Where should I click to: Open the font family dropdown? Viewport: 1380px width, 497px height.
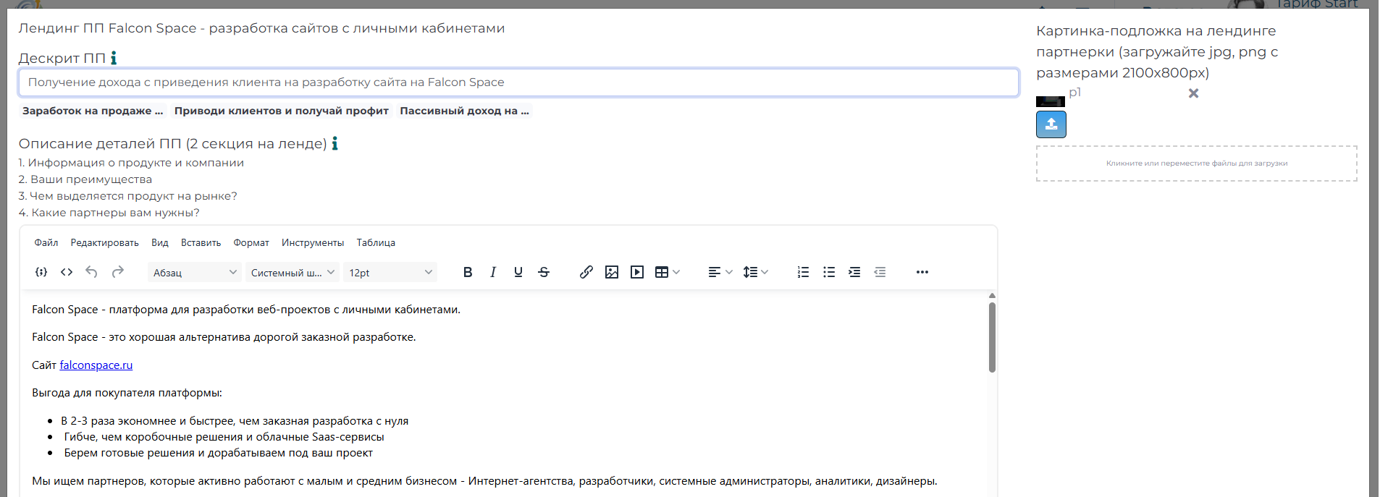tap(292, 273)
